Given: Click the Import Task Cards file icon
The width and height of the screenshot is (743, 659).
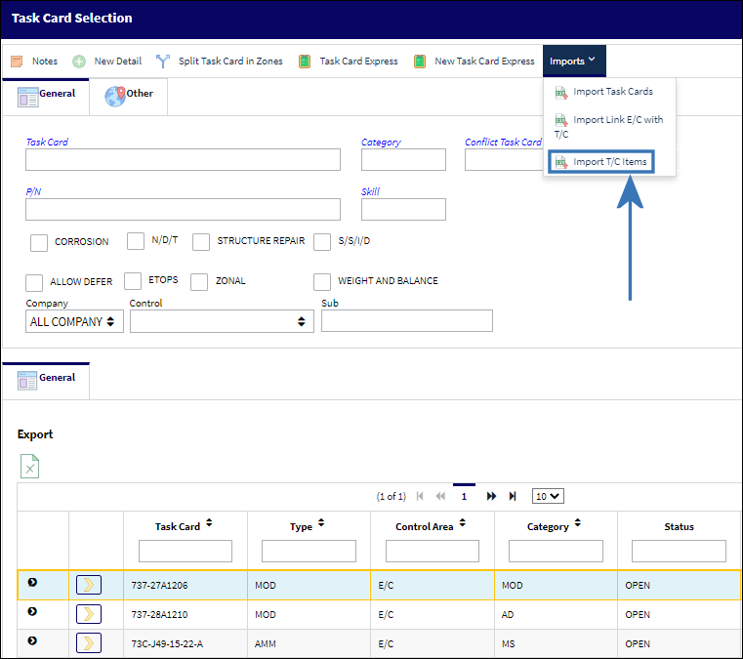Looking at the screenshot, I should pos(561,93).
